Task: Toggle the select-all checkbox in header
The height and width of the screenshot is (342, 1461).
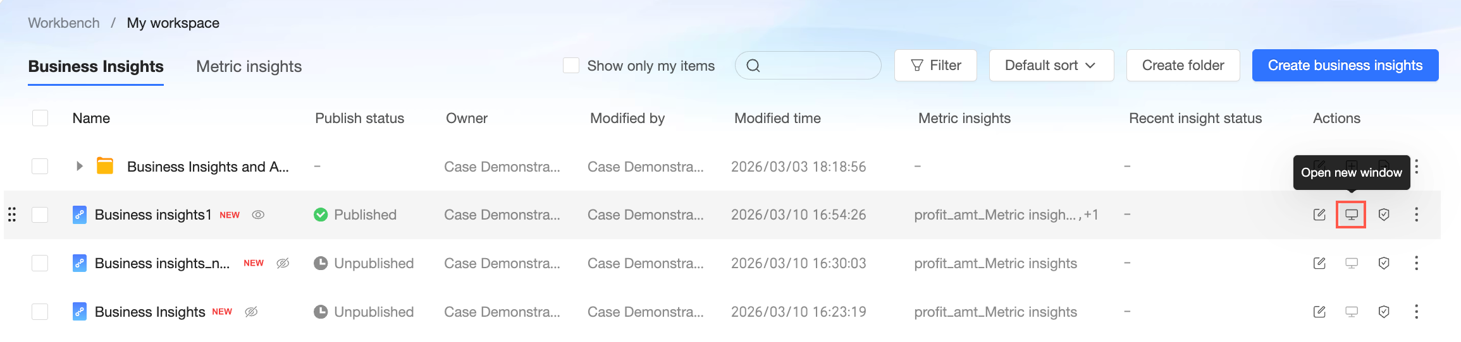Action: pos(40,118)
